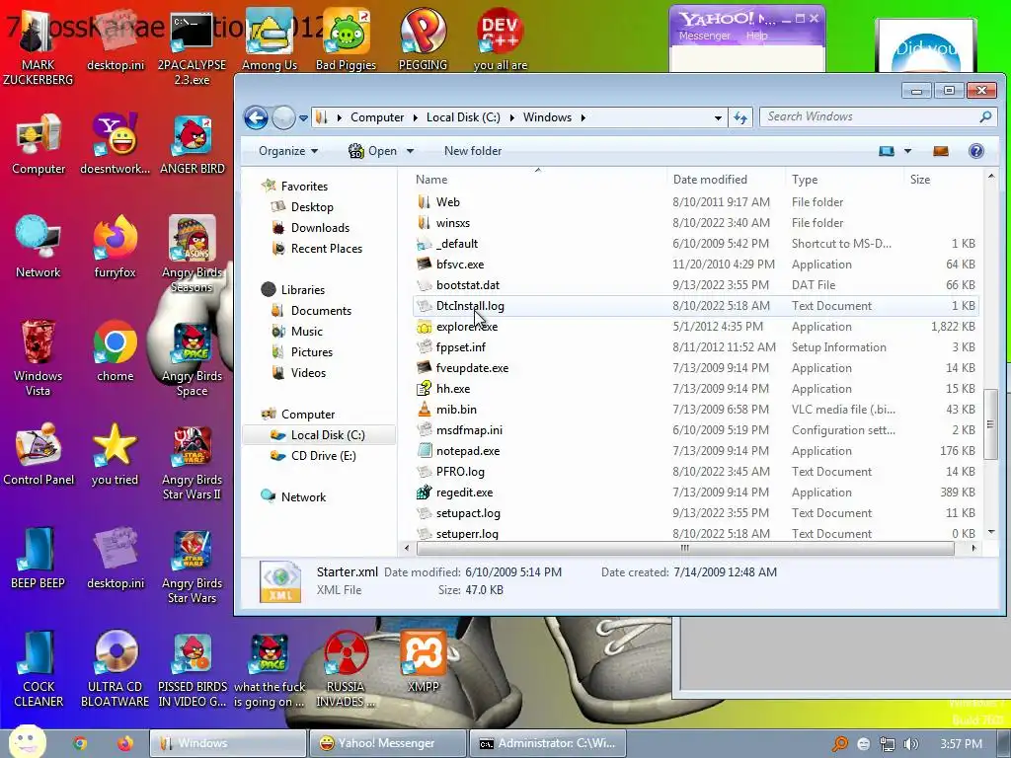Viewport: 1011px width, 758px height.
Task: Switch to Administrator command prompt taskbar button
Action: coord(547,743)
